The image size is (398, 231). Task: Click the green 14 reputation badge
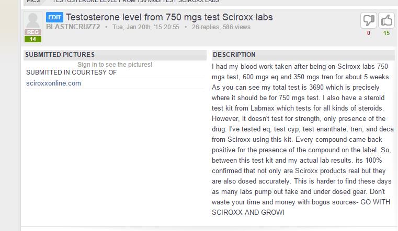32,39
